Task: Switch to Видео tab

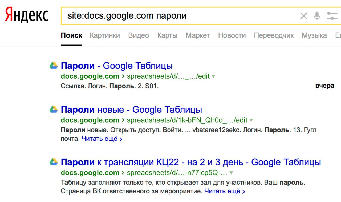Action: (139, 35)
